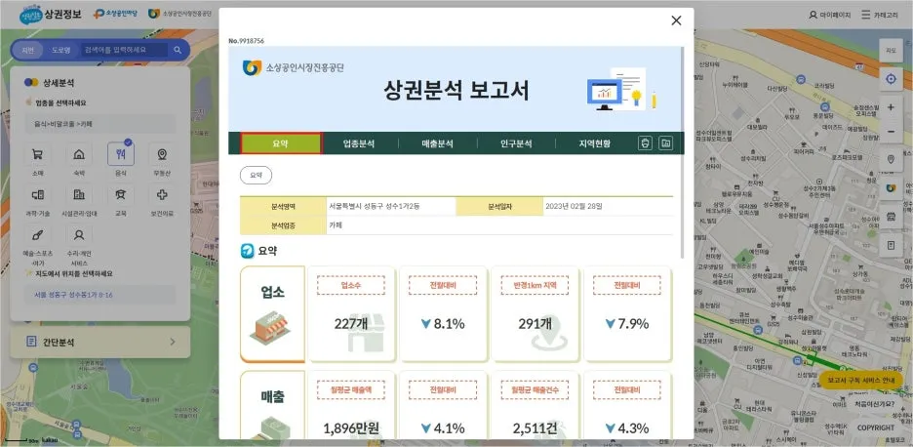
Task: Click the 2,511건 sales count value
Action: [536, 428]
